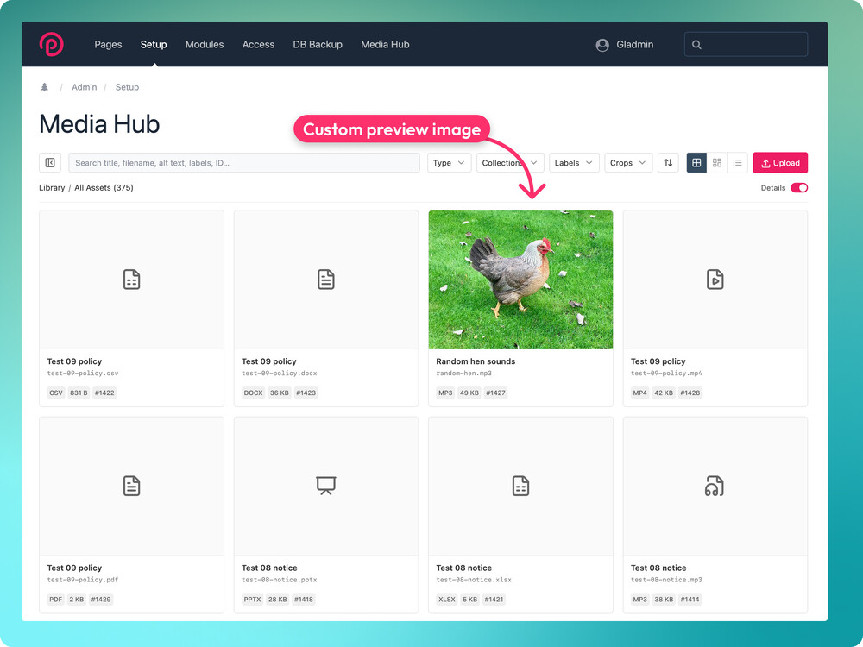Click the #1427 ID badge
Screen dimensions: 863x647
[x=495, y=393]
